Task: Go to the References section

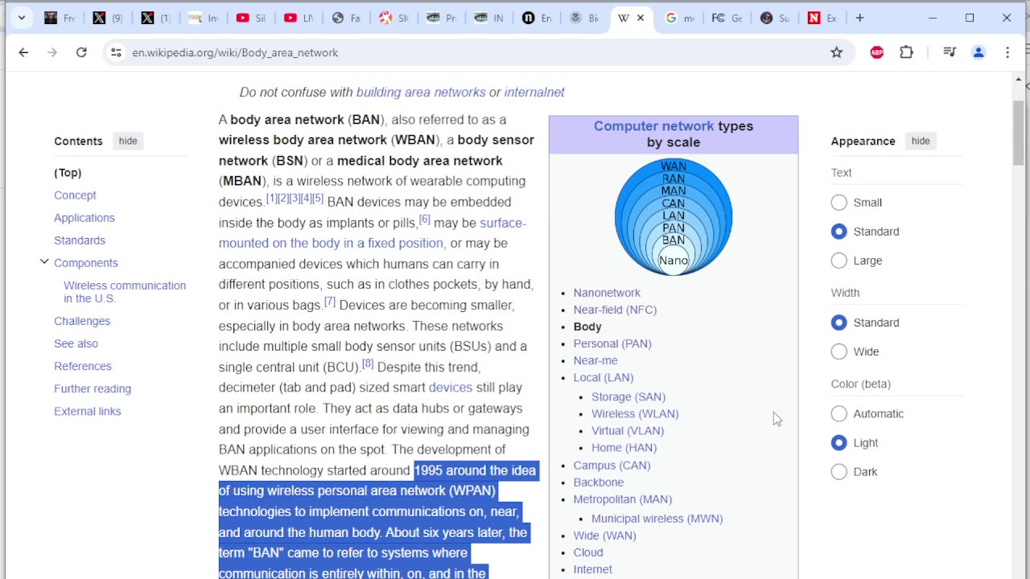Action: point(83,366)
